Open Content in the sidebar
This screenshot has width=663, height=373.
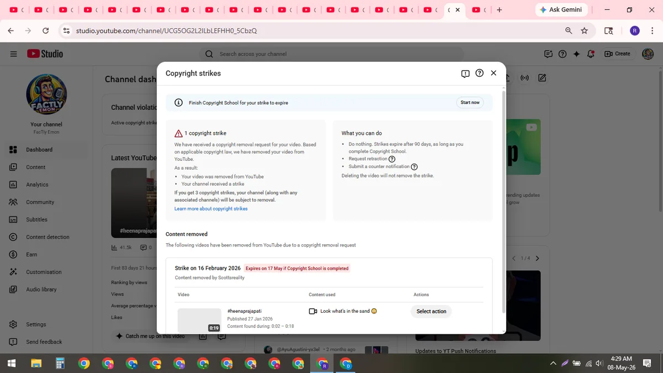pos(47,167)
